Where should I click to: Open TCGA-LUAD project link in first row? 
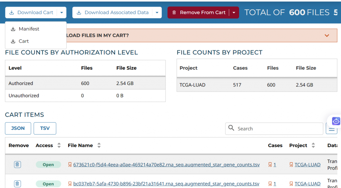[x=307, y=164]
